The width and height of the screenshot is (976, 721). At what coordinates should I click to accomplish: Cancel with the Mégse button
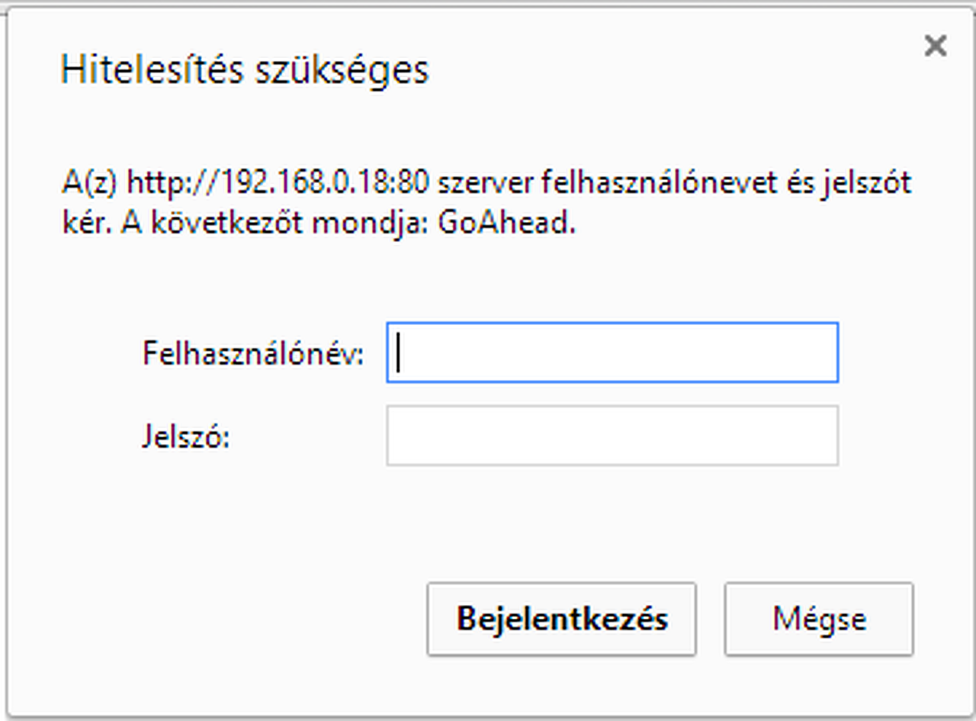(819, 619)
